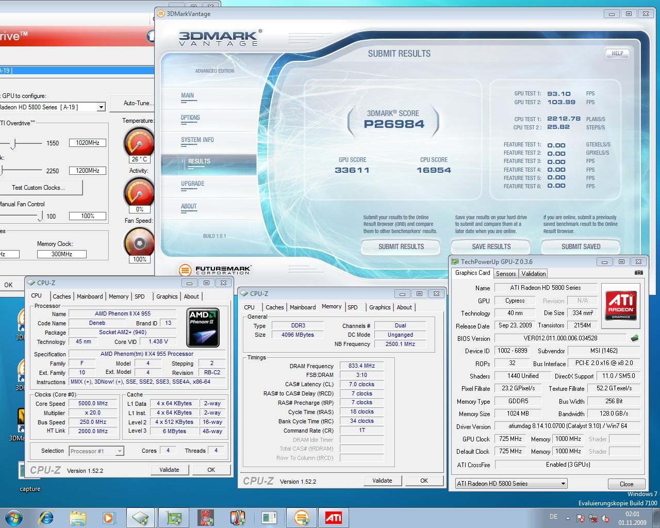The height and width of the screenshot is (528, 660).
Task: Launch Internet Explorer from the taskbar
Action: pyautogui.click(x=46, y=517)
